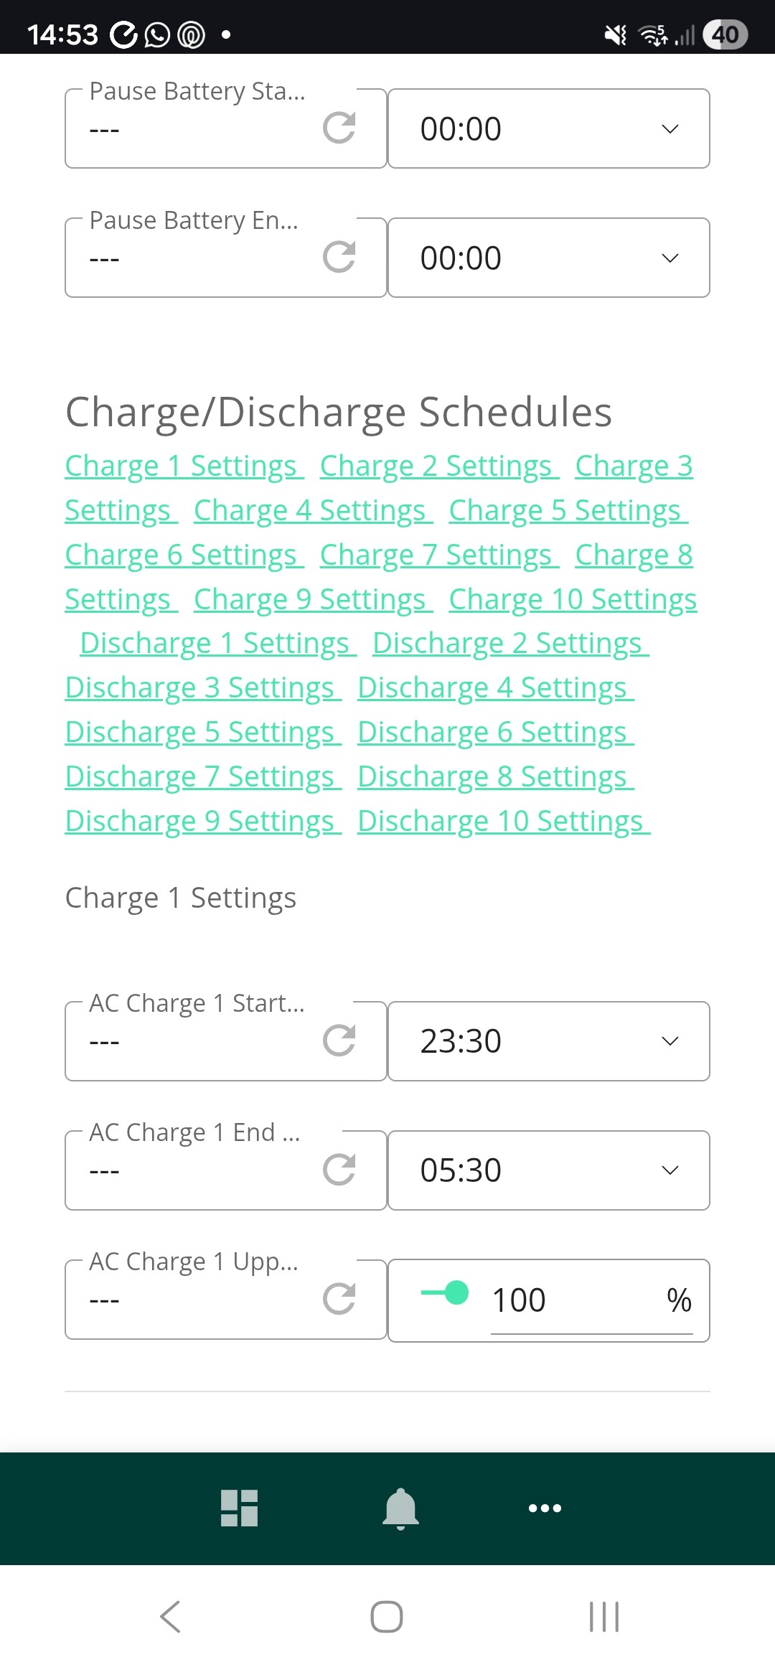
Task: Toggle the AC Charge 1 upper limit switch
Action: (445, 1293)
